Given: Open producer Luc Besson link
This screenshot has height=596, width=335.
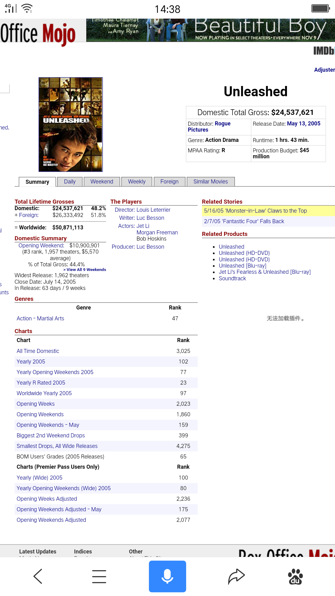Looking at the screenshot, I should [150, 247].
